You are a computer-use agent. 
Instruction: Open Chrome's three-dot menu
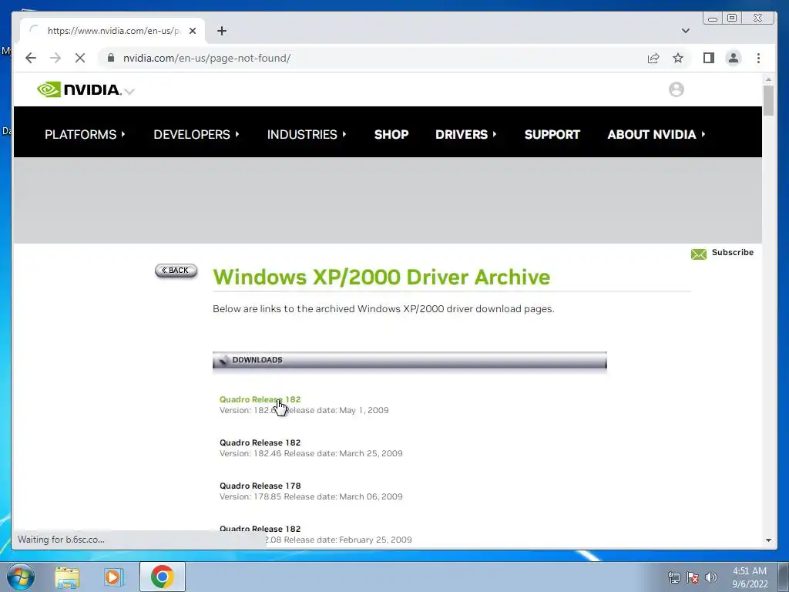(758, 58)
